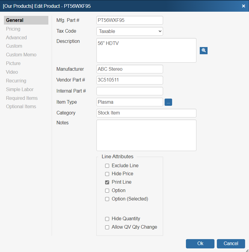Click inside the Notes text area
This screenshot has width=249, height=252.
pos(146,135)
